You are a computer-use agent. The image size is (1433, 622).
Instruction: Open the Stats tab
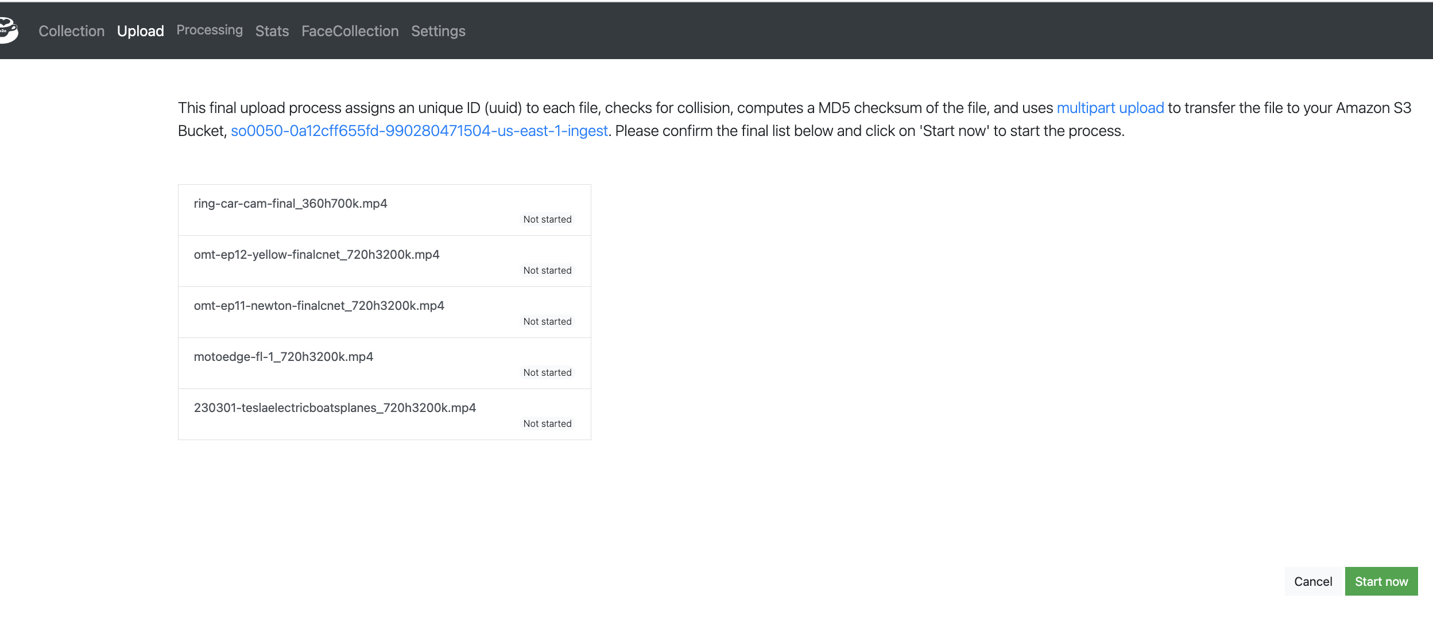[272, 31]
